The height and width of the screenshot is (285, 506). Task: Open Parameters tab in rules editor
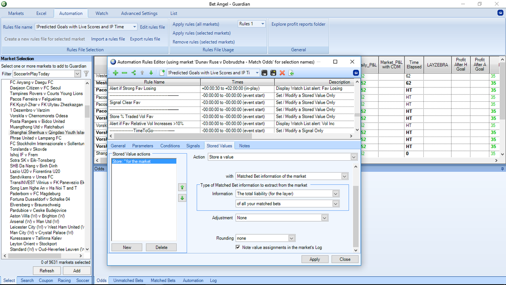click(x=143, y=146)
